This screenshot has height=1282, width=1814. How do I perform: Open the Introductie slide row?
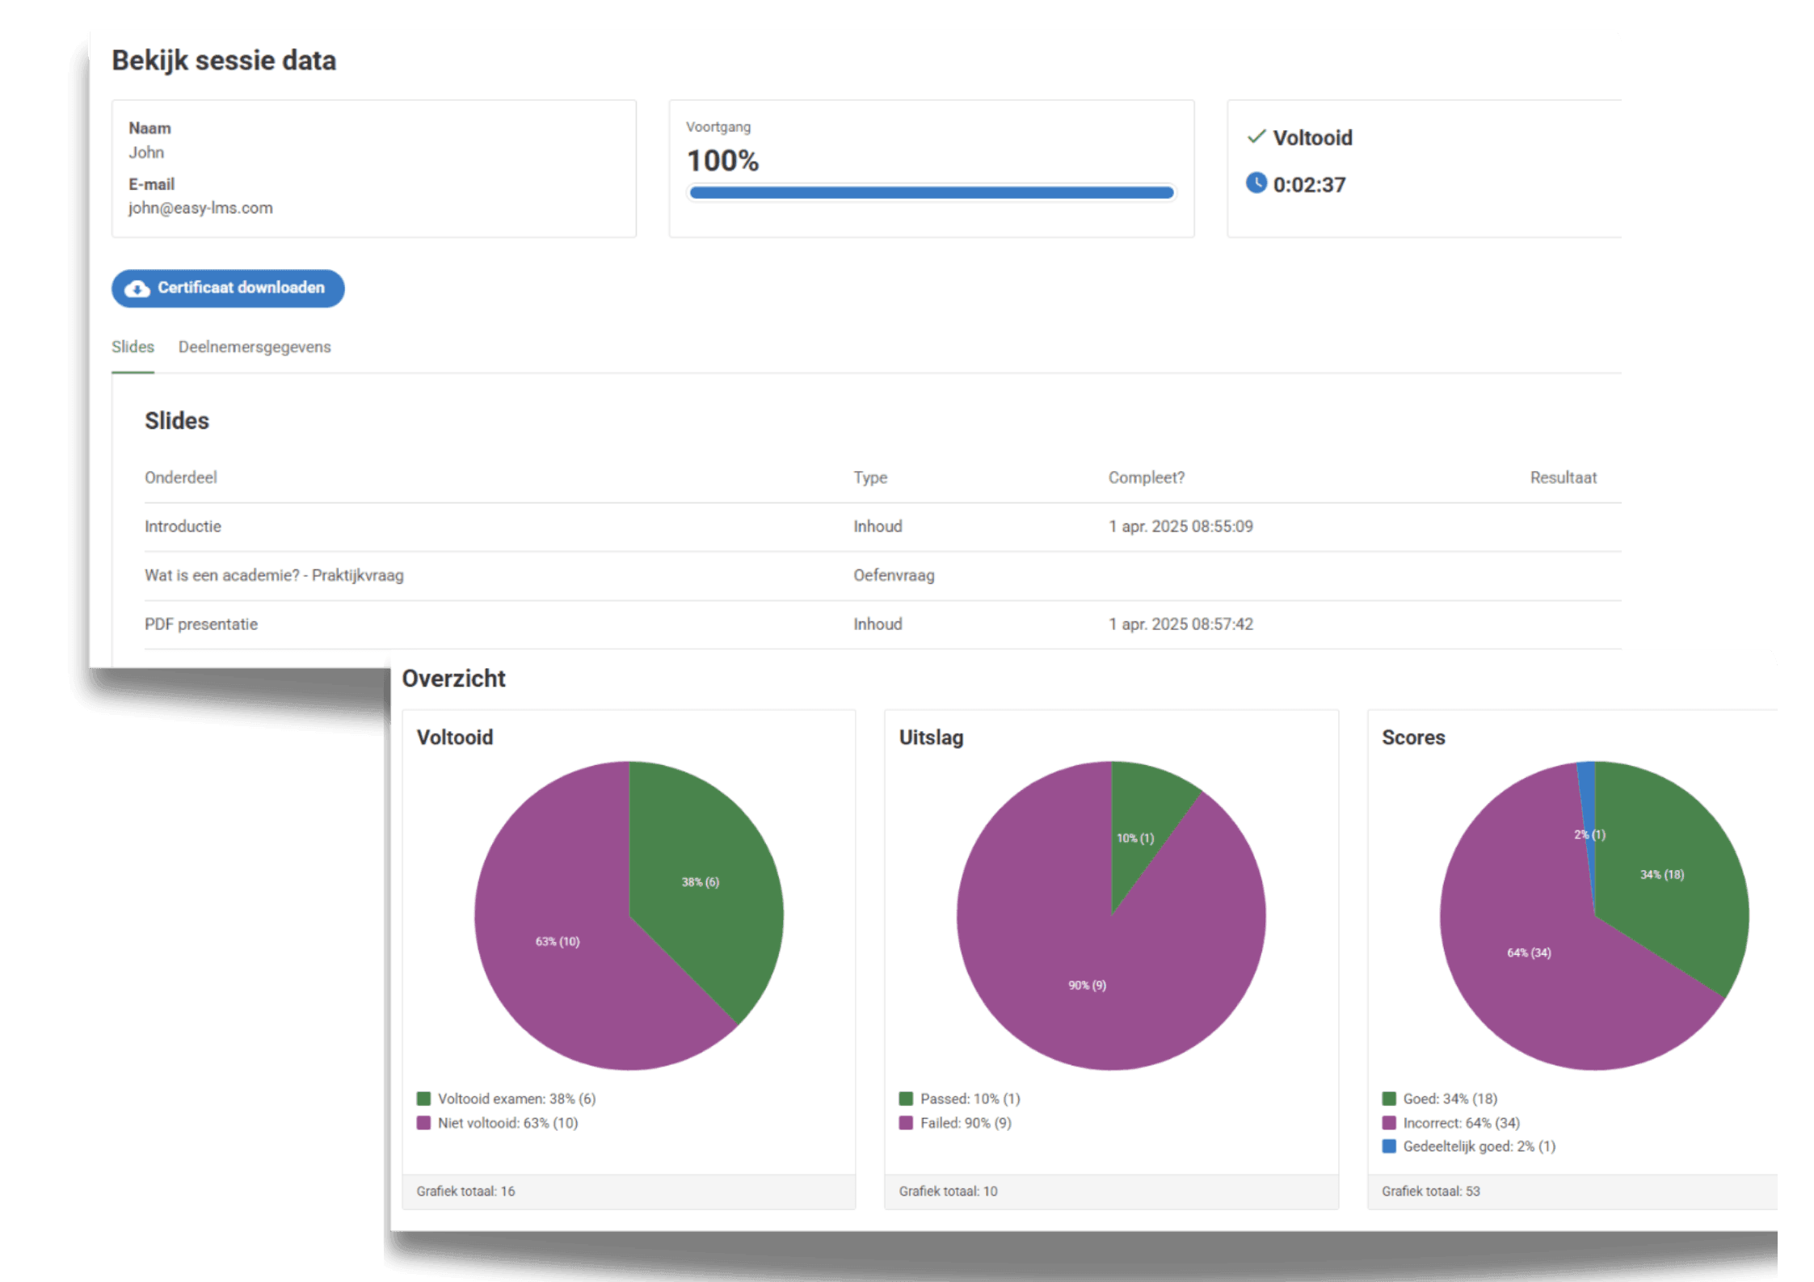(183, 527)
